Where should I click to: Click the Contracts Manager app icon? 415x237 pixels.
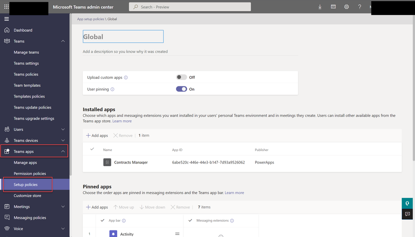[x=107, y=162]
